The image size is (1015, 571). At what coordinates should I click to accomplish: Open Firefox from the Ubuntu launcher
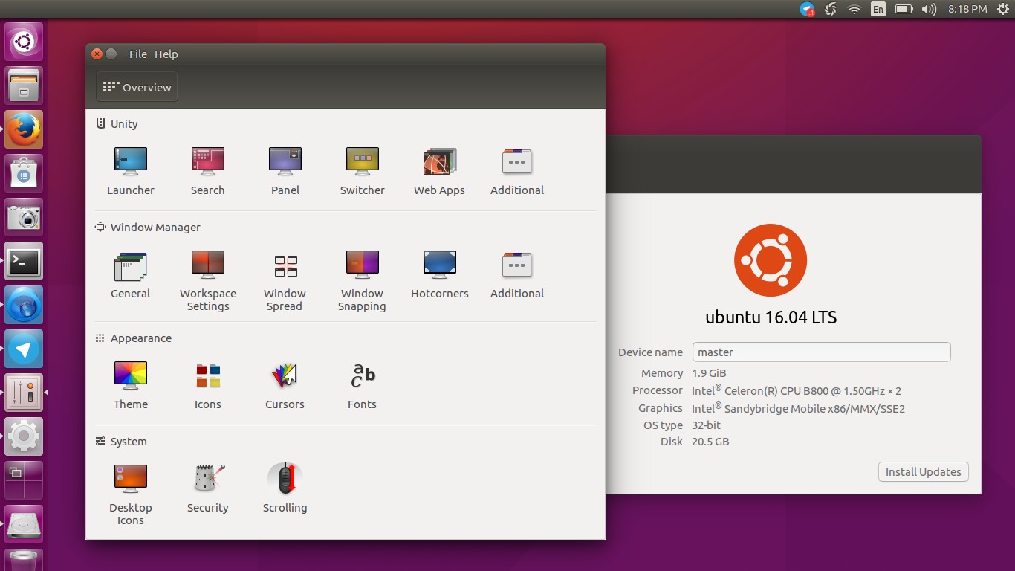click(x=25, y=129)
